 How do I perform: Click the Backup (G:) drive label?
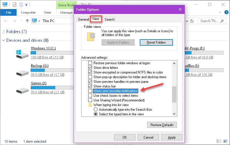pyautogui.click(x=40, y=65)
